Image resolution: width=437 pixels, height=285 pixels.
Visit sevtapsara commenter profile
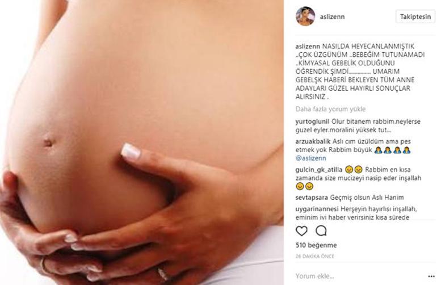tap(312, 198)
